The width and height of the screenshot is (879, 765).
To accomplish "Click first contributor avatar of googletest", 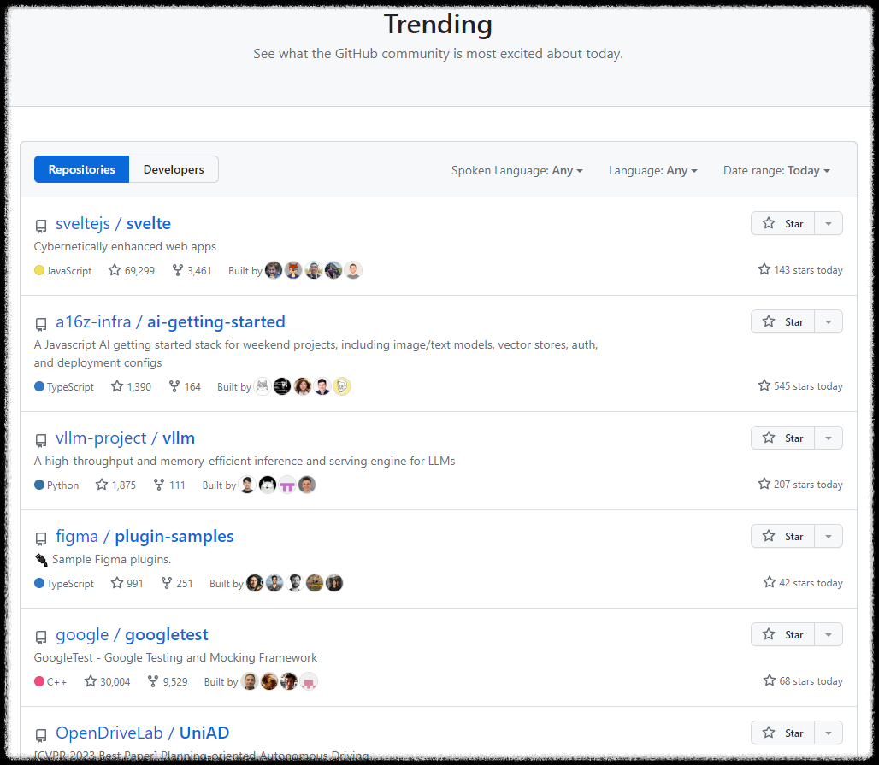I will pyautogui.click(x=250, y=681).
